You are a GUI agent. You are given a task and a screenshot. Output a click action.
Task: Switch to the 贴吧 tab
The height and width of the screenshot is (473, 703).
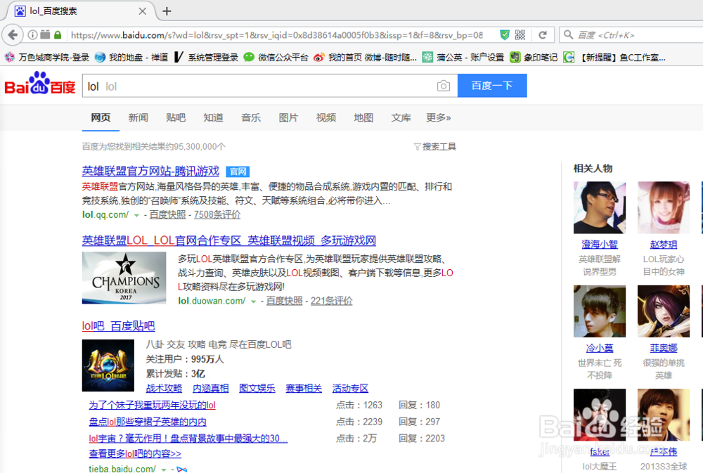coord(176,117)
